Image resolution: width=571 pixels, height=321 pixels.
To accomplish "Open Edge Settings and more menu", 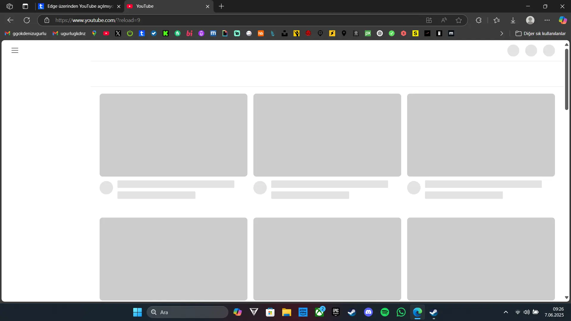I will [x=547, y=20].
